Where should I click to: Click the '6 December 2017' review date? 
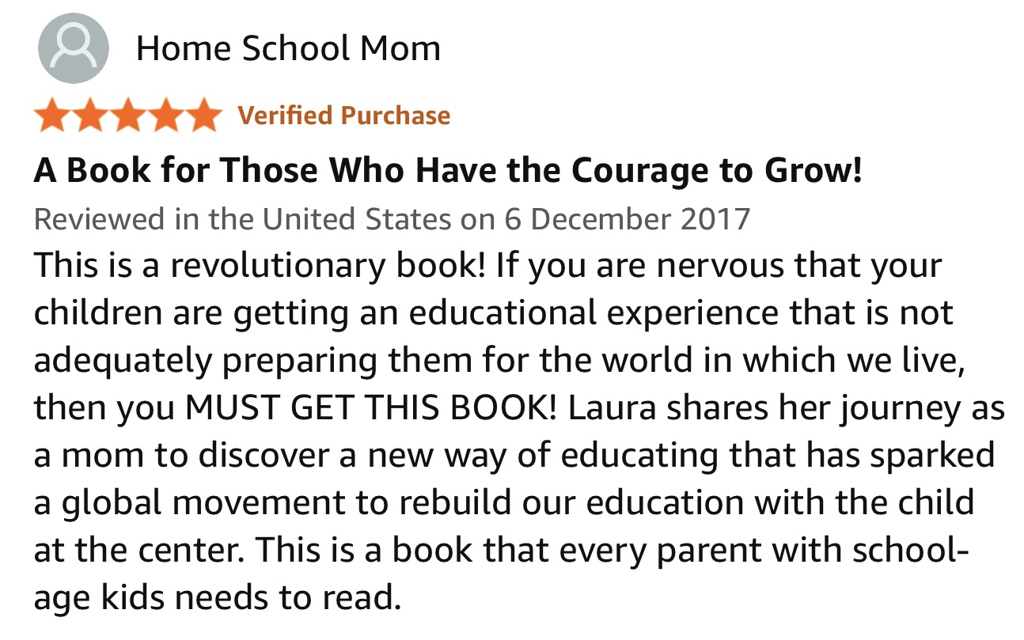click(626, 219)
